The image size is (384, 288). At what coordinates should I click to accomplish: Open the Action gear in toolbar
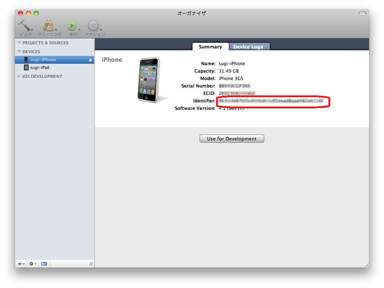pos(93,26)
